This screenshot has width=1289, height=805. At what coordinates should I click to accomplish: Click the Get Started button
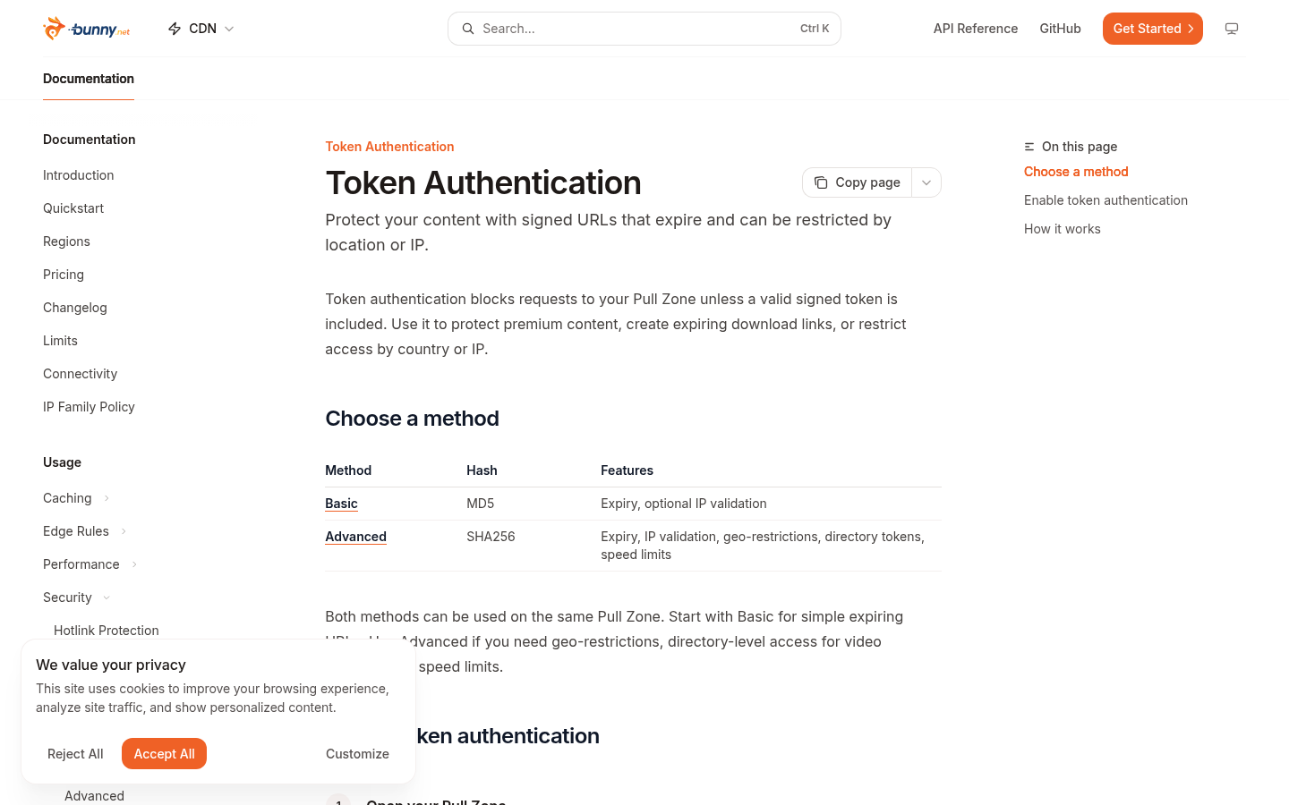[x=1153, y=29]
